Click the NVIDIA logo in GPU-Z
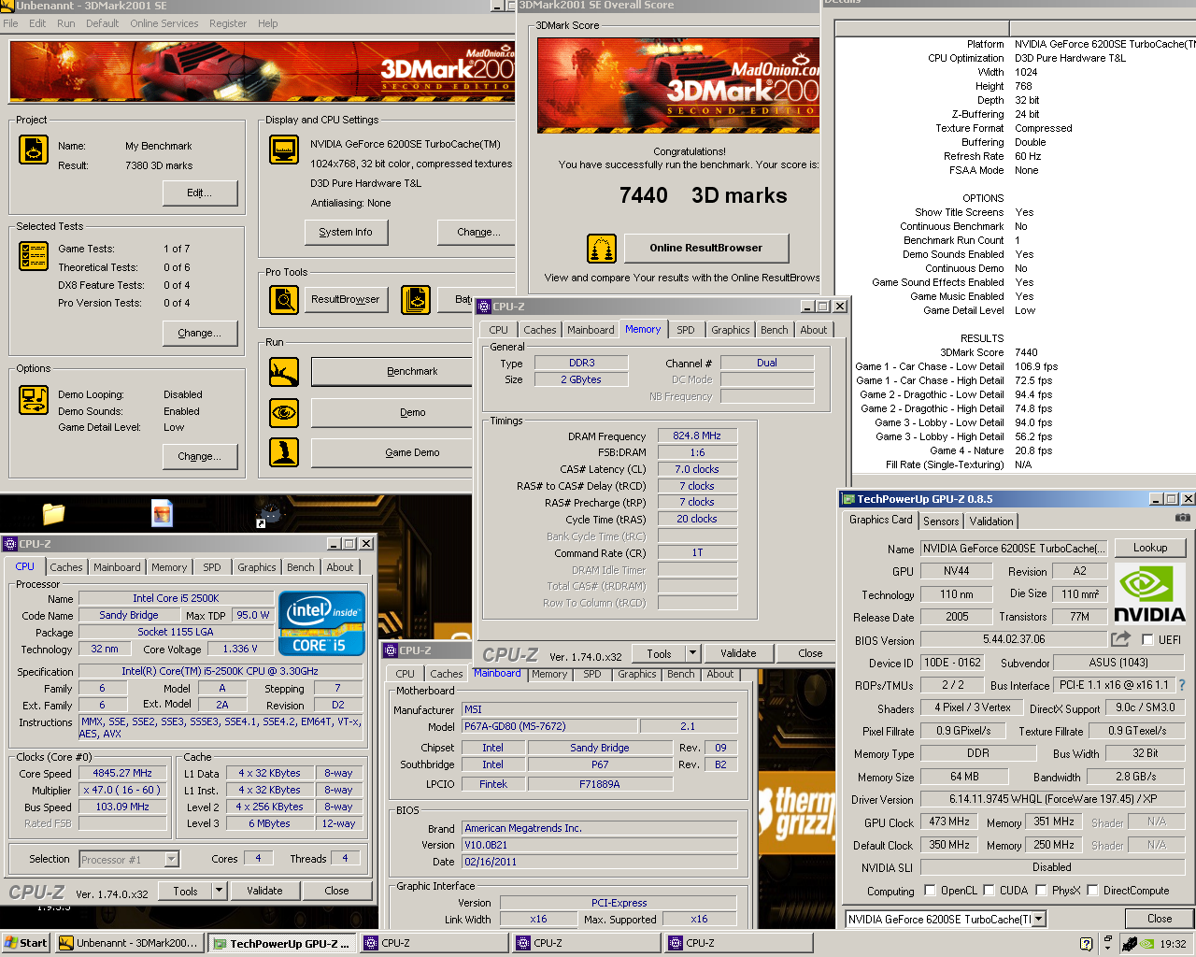1196x957 pixels. [x=1149, y=593]
